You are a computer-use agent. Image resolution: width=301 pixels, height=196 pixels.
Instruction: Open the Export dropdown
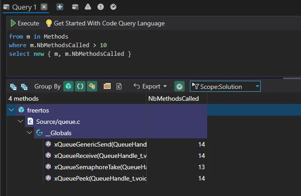[x=150, y=87]
